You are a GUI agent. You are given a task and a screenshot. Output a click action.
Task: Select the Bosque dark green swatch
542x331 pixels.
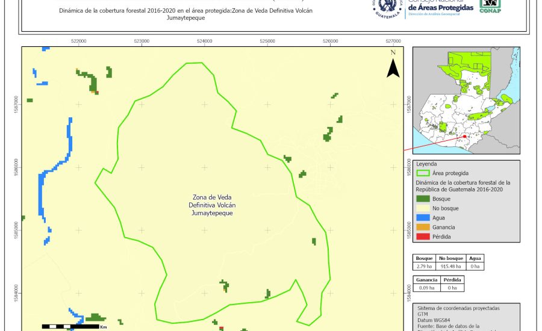click(423, 199)
